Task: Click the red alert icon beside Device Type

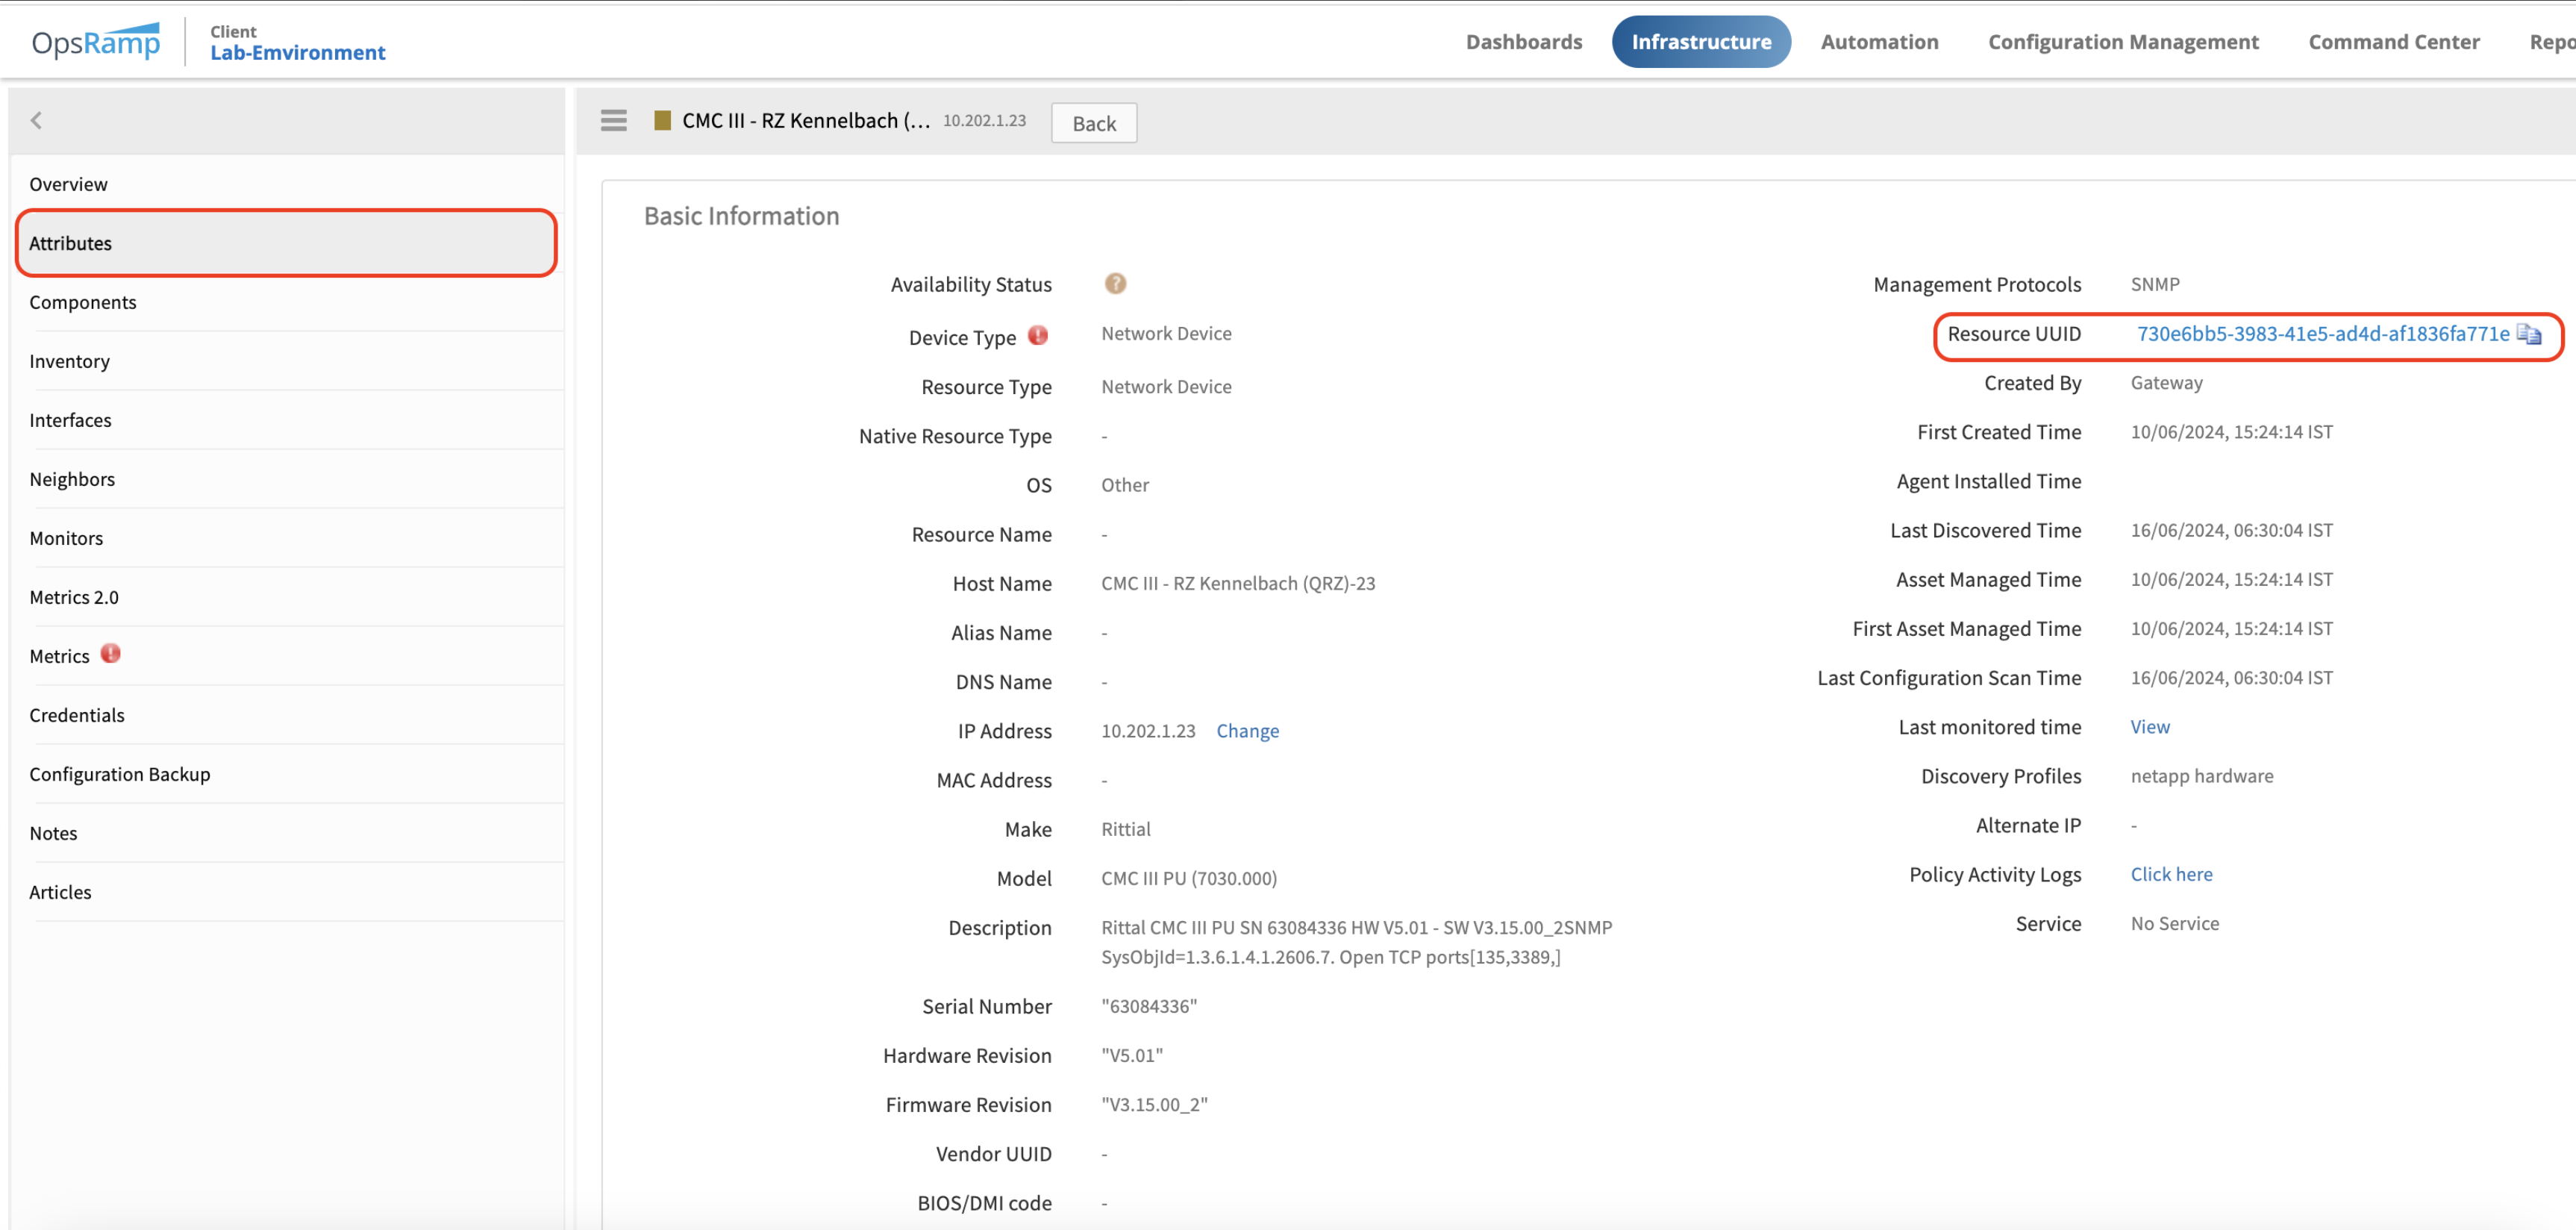Action: coord(1038,336)
